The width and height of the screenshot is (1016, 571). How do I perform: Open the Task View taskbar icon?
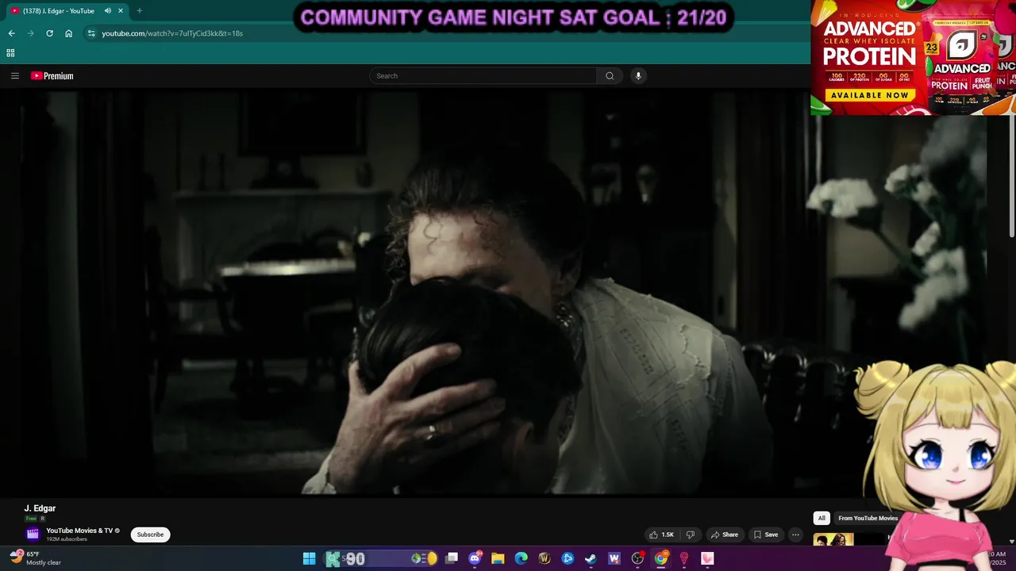pos(452,559)
